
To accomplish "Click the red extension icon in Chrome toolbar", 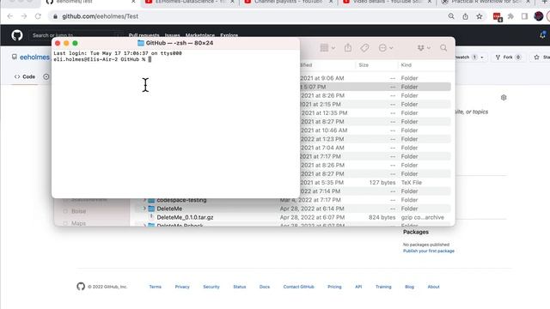I will point(497,17).
